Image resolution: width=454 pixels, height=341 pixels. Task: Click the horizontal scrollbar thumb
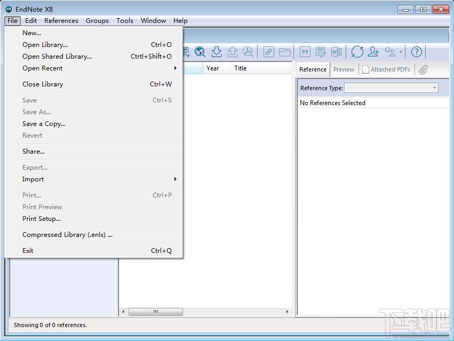155,312
